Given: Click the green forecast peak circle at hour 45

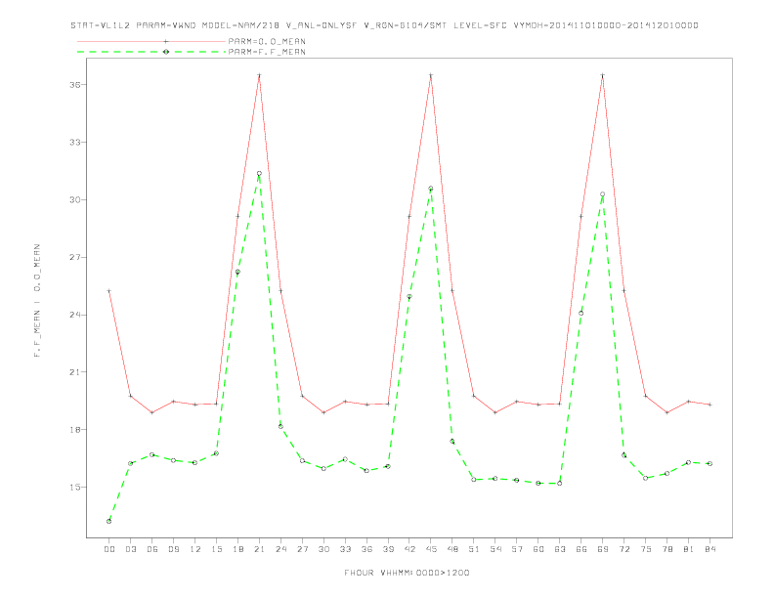Looking at the screenshot, I should [431, 189].
